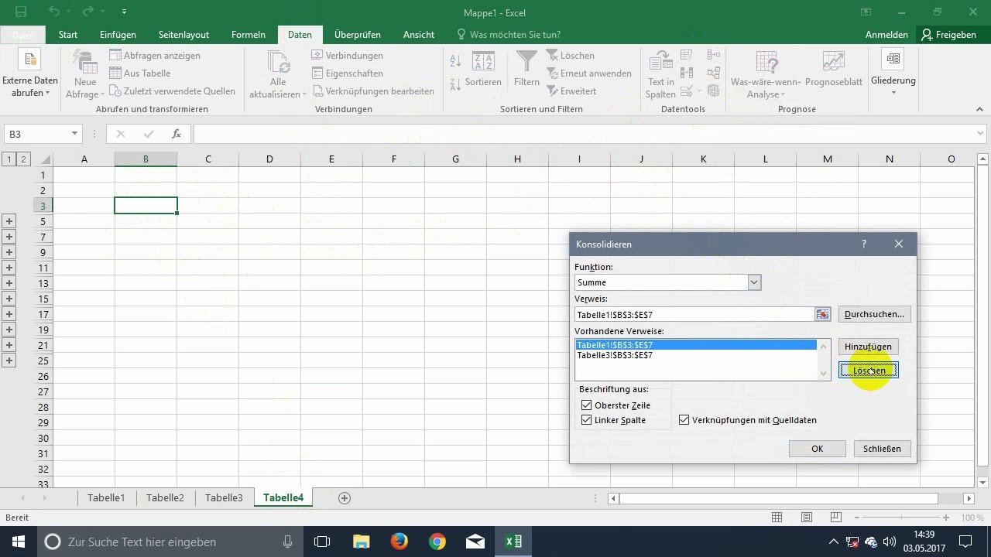This screenshot has height=557, width=991.
Task: Open the Start ribbon tab
Action: click(68, 35)
